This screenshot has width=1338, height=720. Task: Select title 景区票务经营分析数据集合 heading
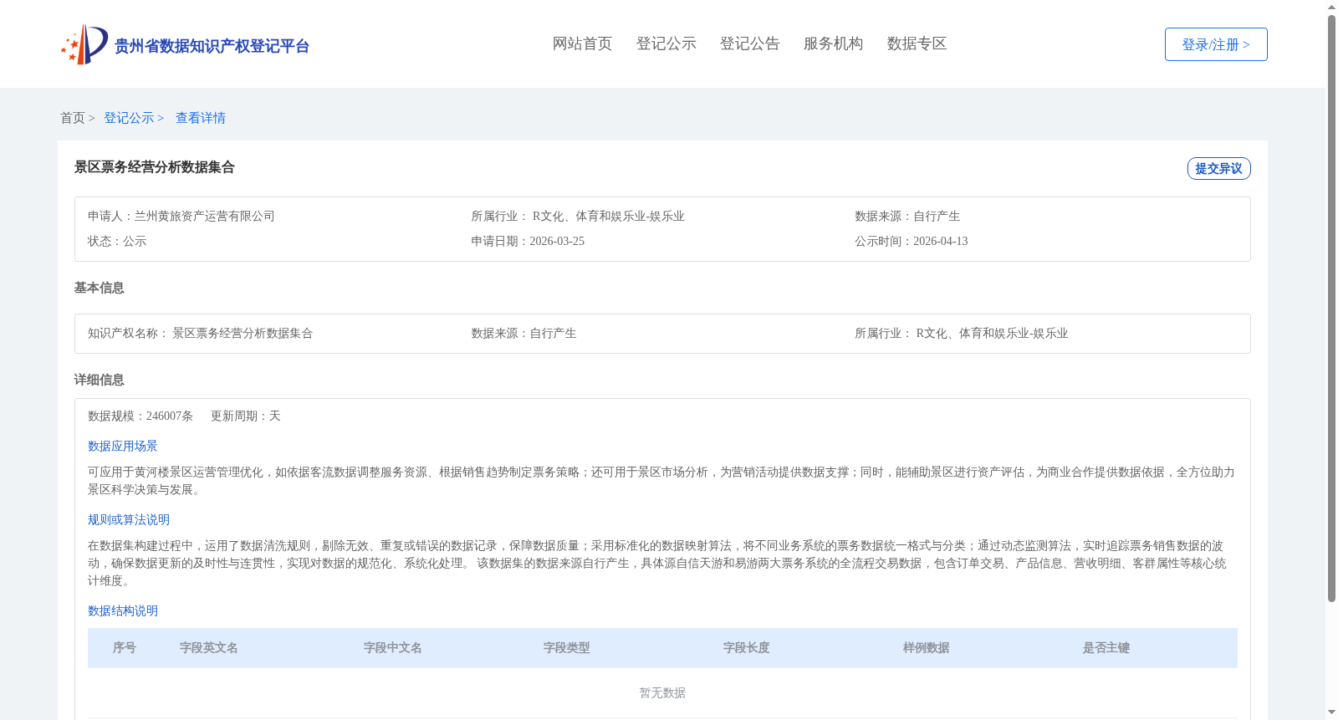coord(154,167)
